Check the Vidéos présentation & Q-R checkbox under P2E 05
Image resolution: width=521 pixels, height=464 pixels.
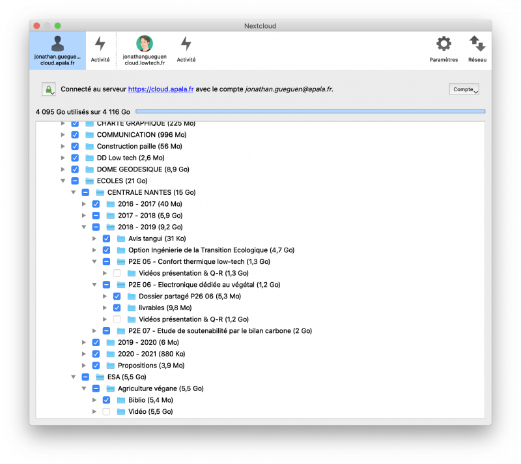[117, 273]
